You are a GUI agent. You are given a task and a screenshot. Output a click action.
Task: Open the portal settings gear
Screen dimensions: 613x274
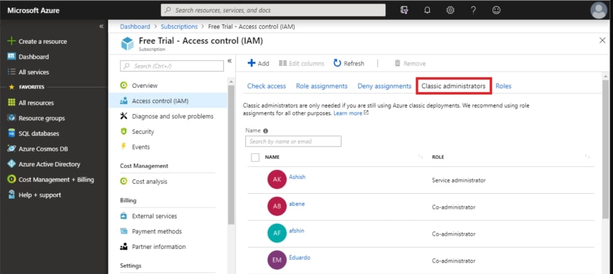(450, 10)
